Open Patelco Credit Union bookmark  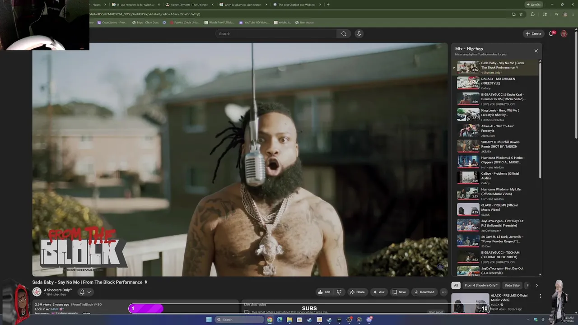click(x=184, y=22)
